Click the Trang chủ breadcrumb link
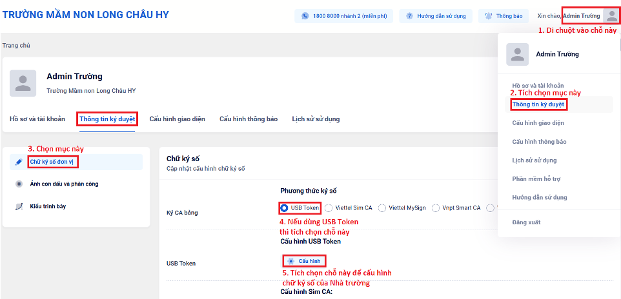The height and width of the screenshot is (299, 621). pos(16,46)
